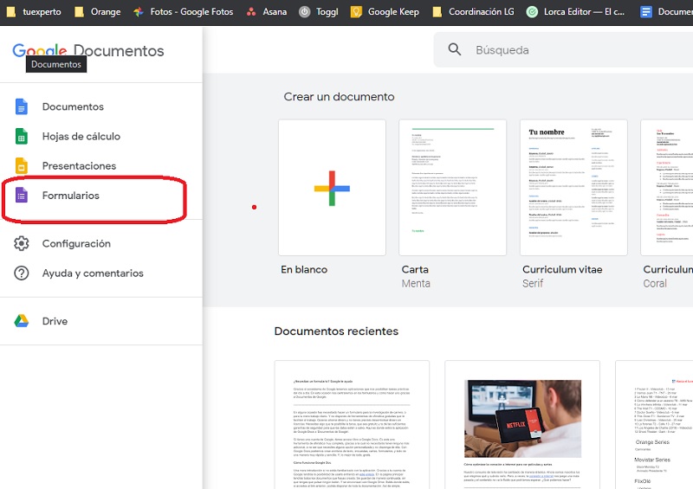Click the yellow Presentaciones icon
The image size is (693, 489).
pos(21,165)
